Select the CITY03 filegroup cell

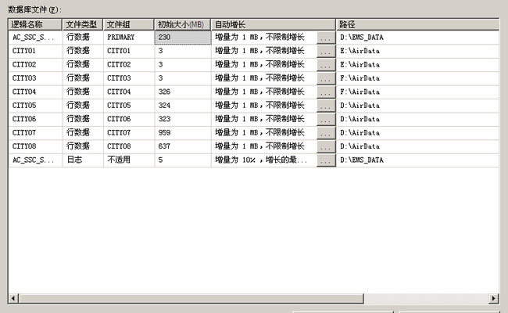click(129, 78)
